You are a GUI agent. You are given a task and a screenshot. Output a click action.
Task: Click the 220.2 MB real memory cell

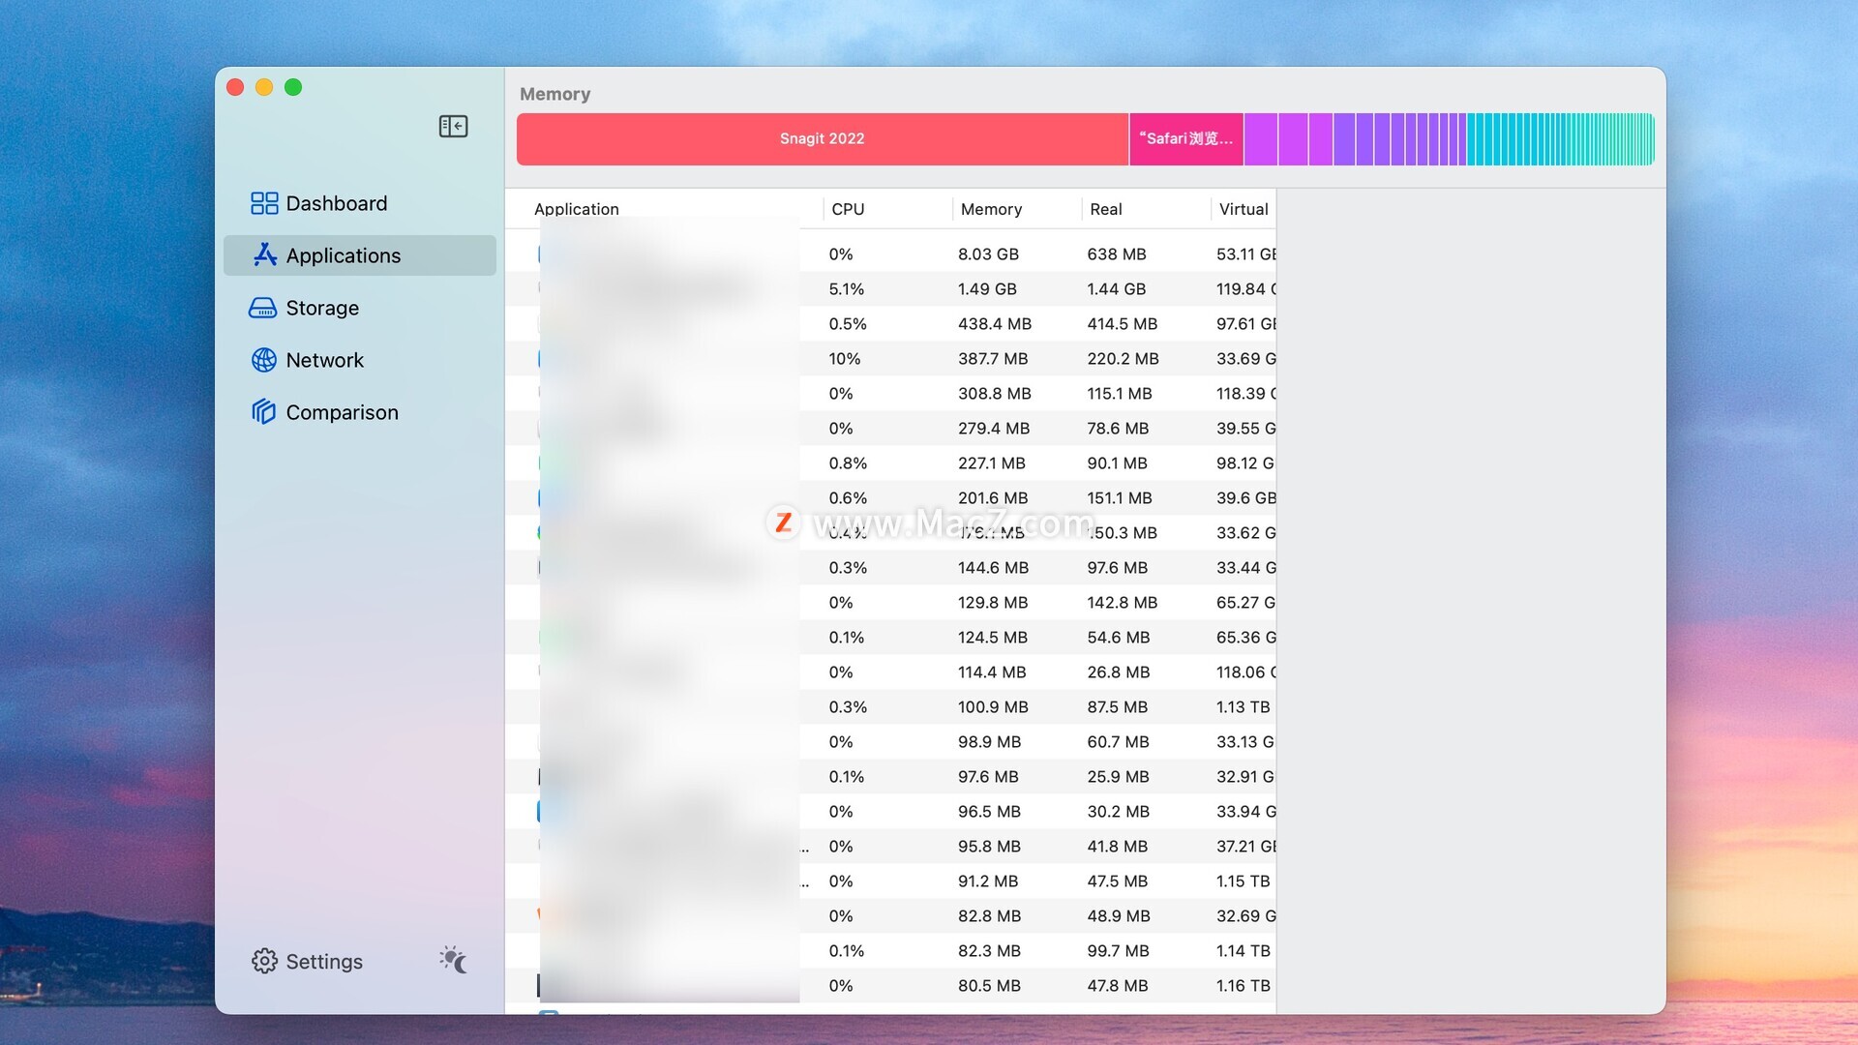click(x=1123, y=359)
